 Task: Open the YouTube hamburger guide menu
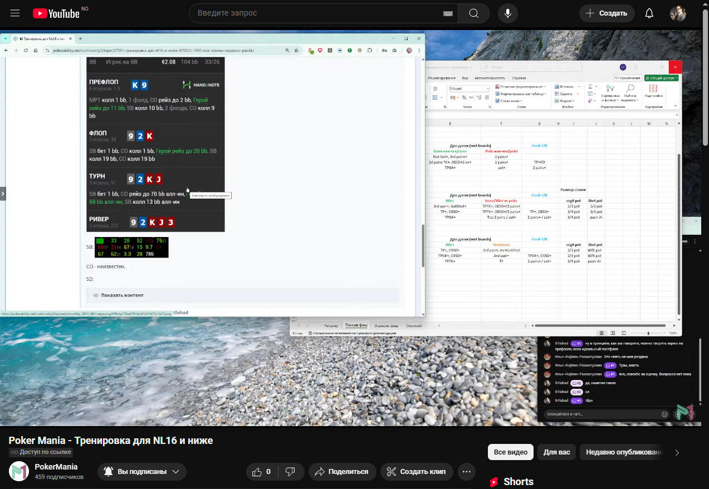pyautogui.click(x=15, y=13)
